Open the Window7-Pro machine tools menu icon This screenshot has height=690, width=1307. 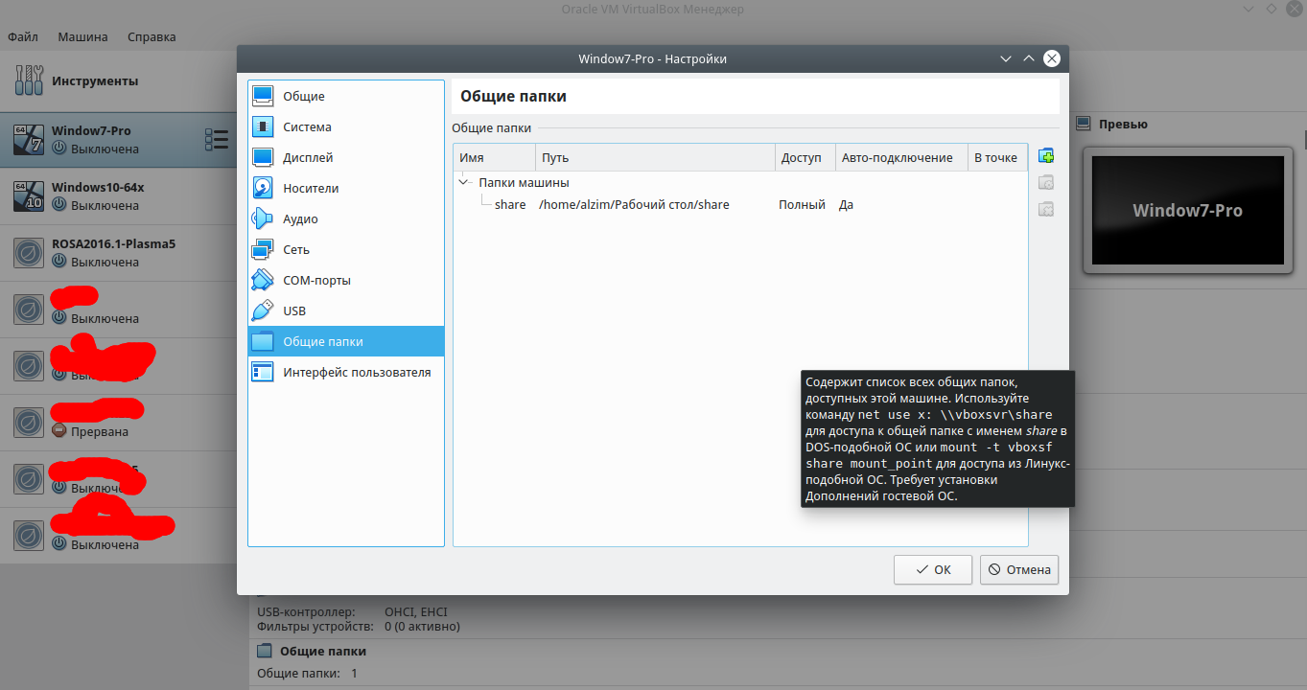[x=217, y=140]
